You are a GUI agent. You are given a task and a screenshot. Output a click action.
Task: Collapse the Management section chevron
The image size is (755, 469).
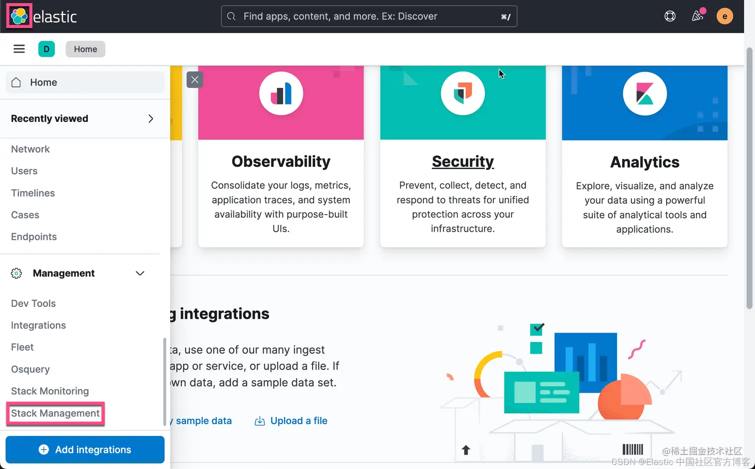pos(140,273)
